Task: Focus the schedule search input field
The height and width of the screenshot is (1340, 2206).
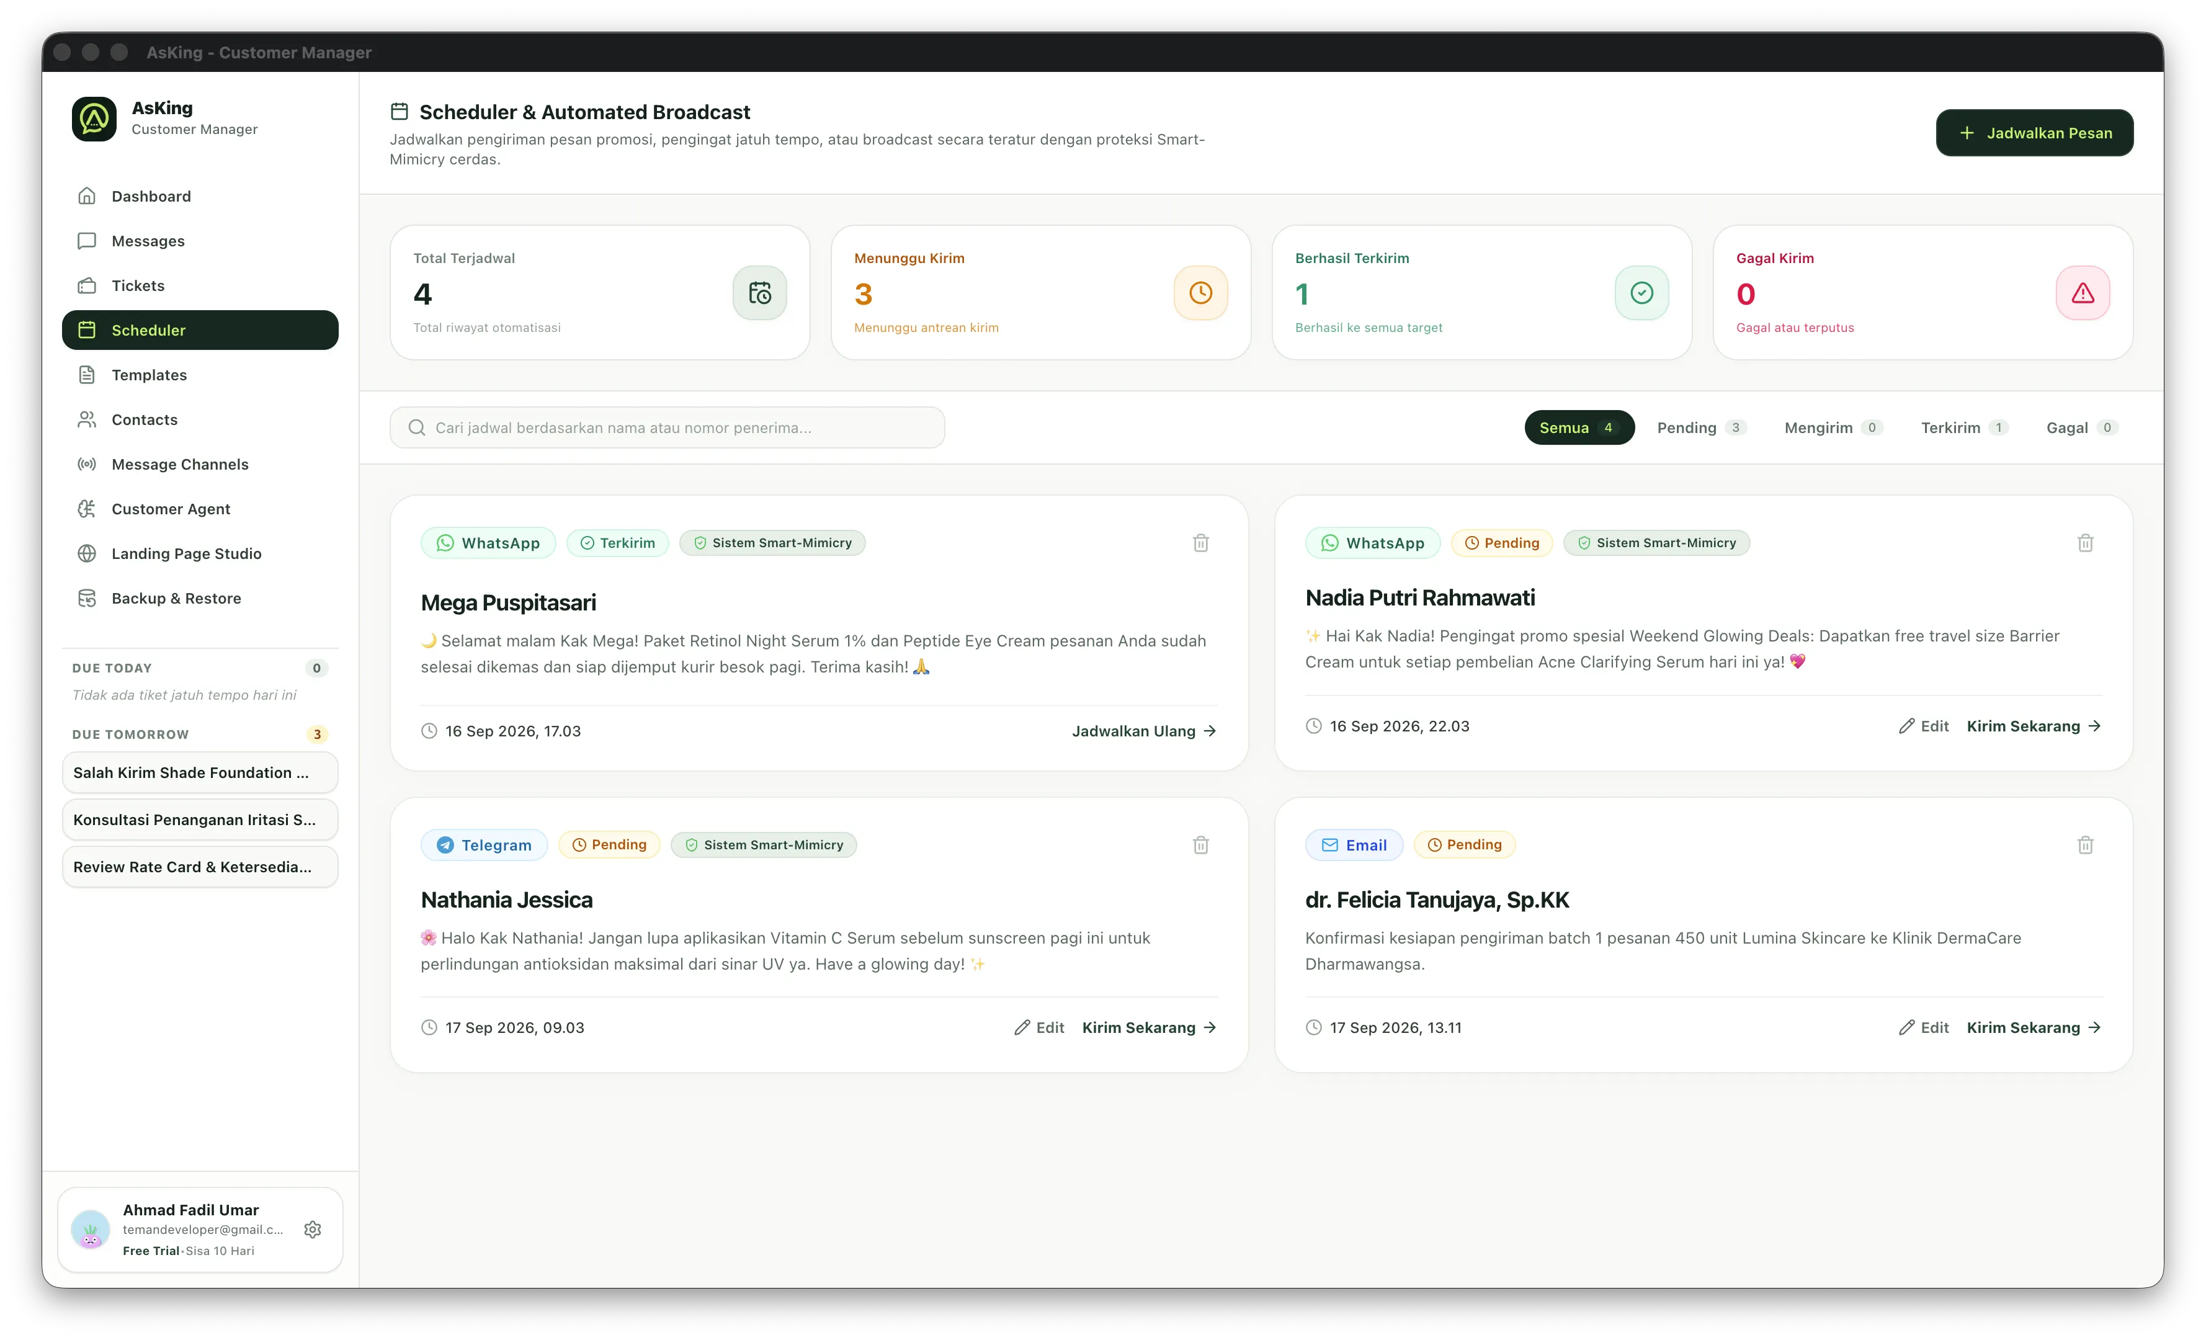Action: click(x=667, y=428)
